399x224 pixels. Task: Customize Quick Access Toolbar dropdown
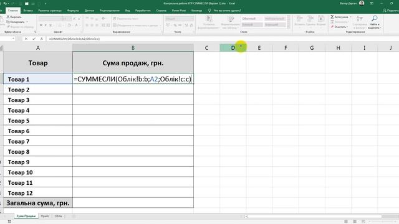click(x=46, y=4)
